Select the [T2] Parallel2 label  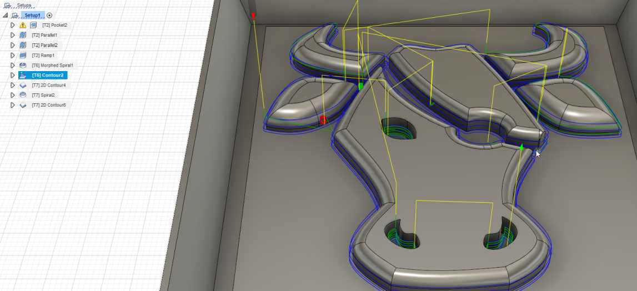coord(44,45)
